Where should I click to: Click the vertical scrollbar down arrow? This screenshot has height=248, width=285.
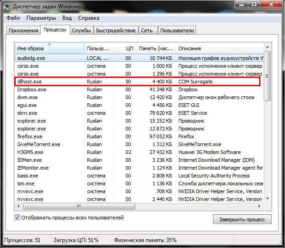point(267,199)
